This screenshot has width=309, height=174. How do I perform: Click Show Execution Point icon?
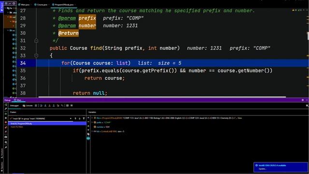pyautogui.click(x=36, y=106)
